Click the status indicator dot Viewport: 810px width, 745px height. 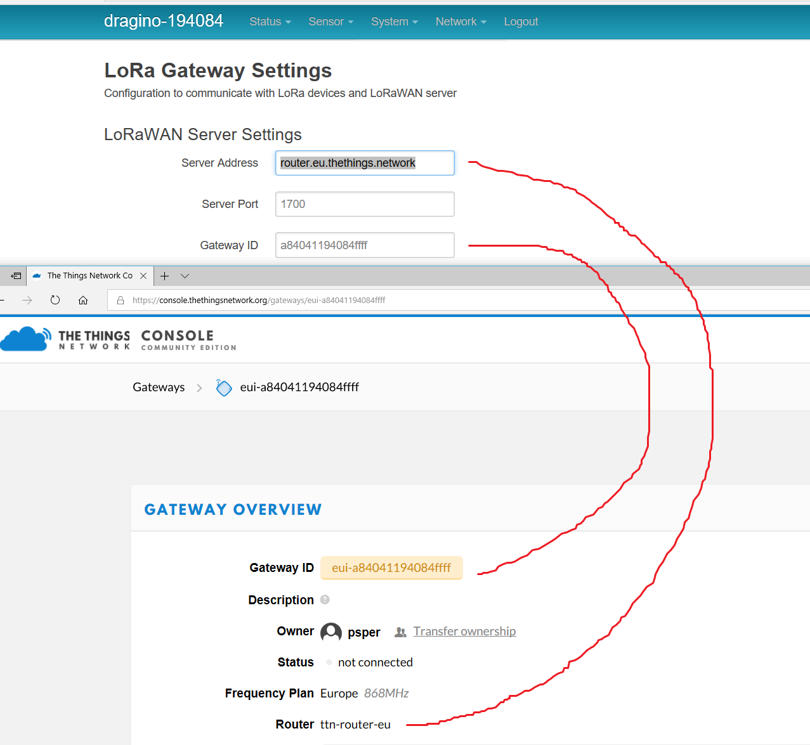329,663
